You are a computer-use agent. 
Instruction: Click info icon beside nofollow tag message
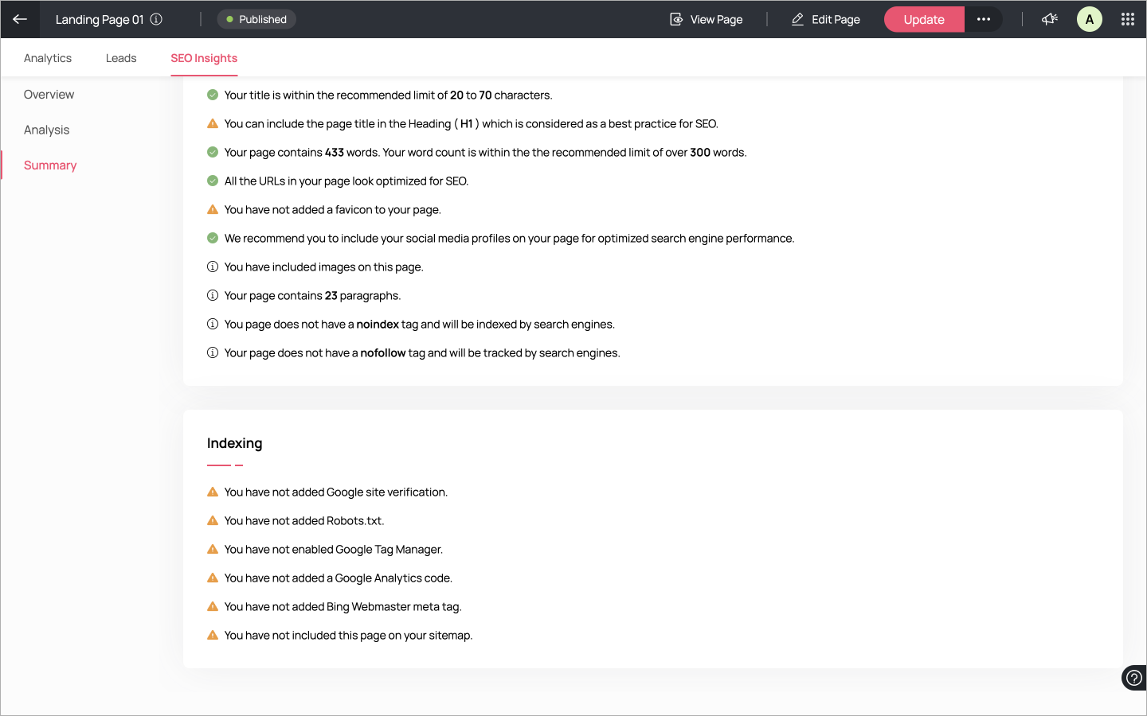(x=213, y=352)
